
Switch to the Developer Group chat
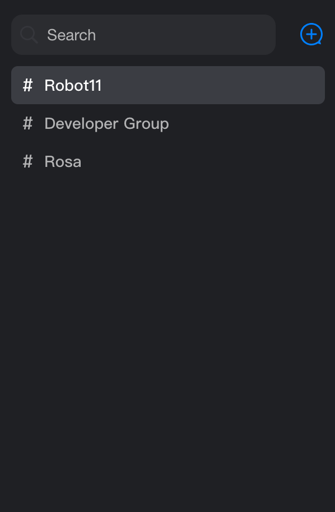168,123
